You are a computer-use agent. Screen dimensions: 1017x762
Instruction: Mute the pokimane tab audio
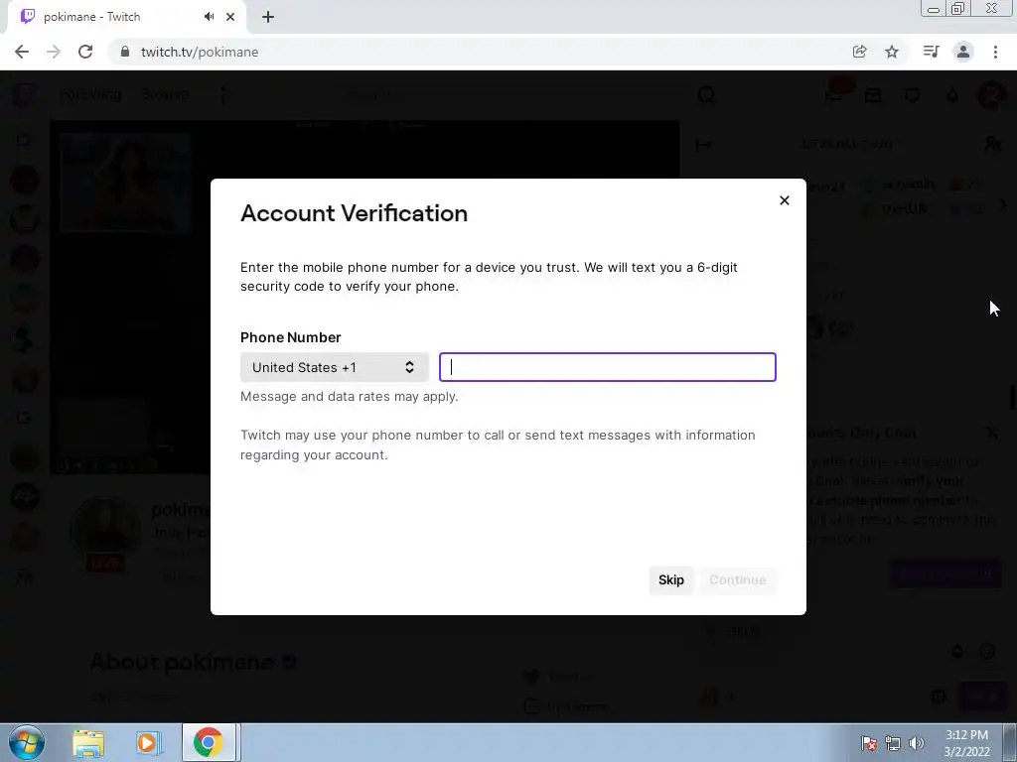click(x=209, y=17)
